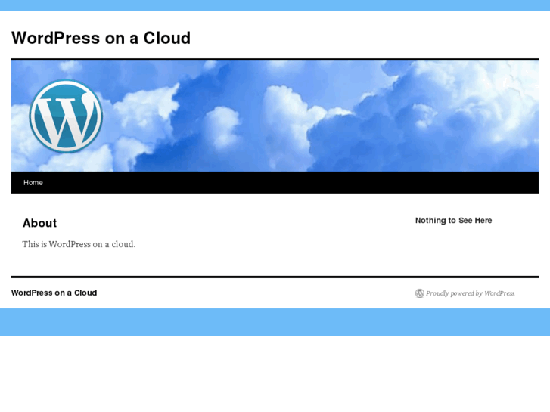Screen dimensions: 550x412
Task: Click the site title WordPress on a Cloud
Action: coord(101,38)
